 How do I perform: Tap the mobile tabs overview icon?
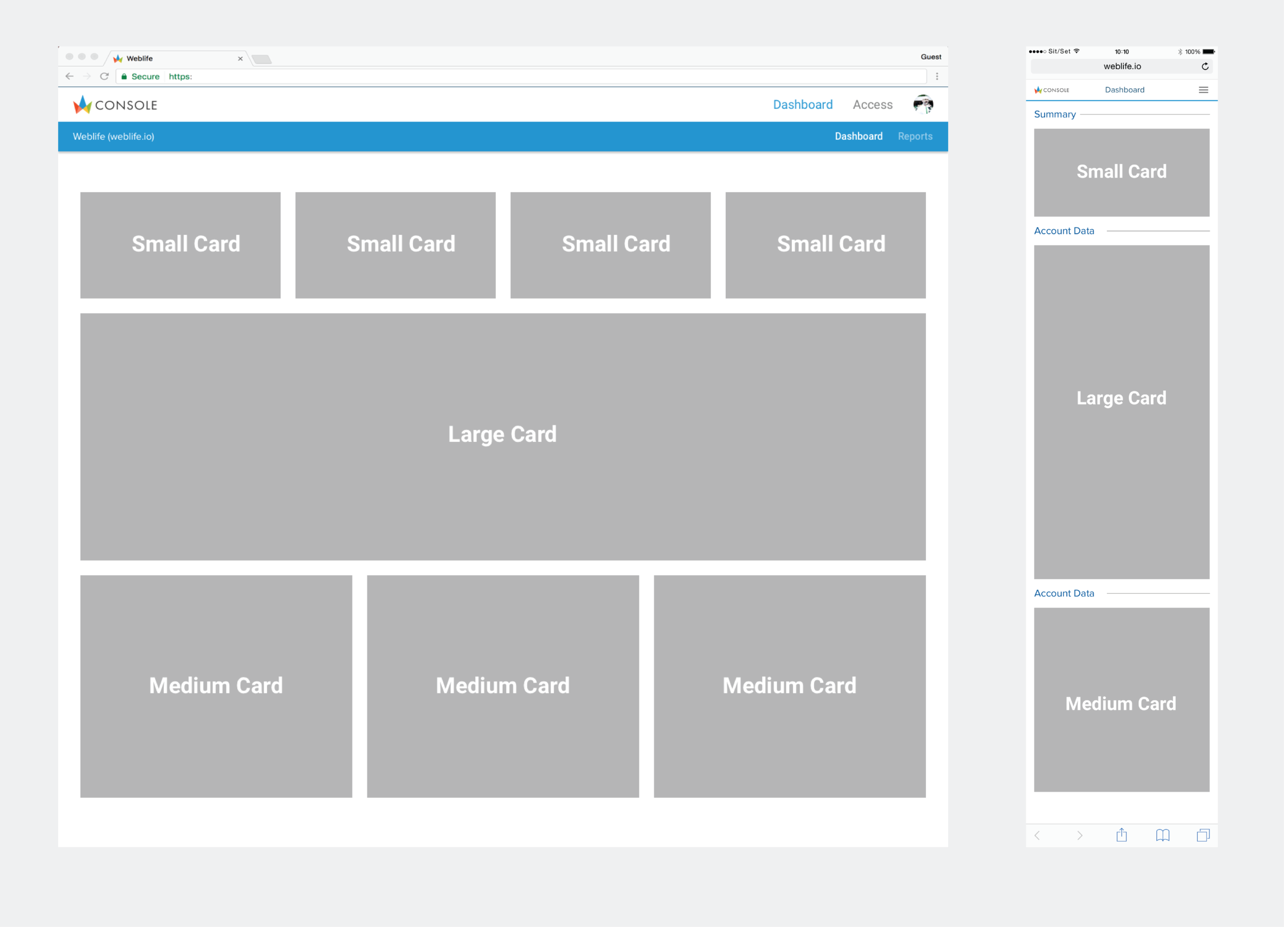[1203, 835]
